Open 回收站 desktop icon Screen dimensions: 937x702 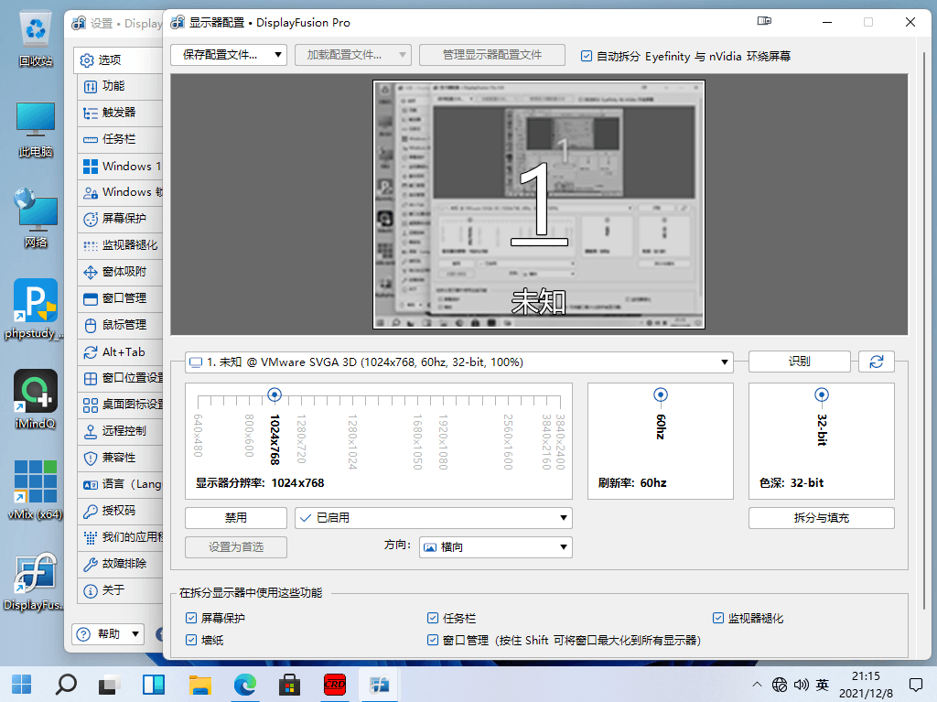click(36, 39)
